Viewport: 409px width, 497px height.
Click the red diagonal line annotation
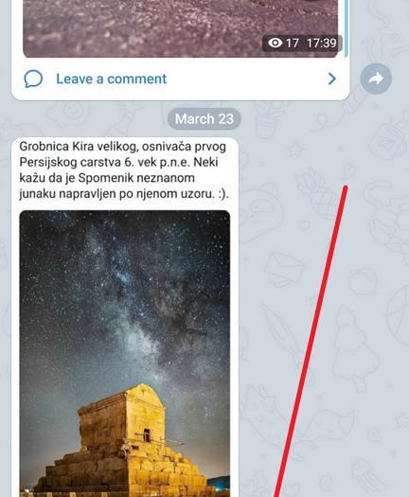pos(311,341)
